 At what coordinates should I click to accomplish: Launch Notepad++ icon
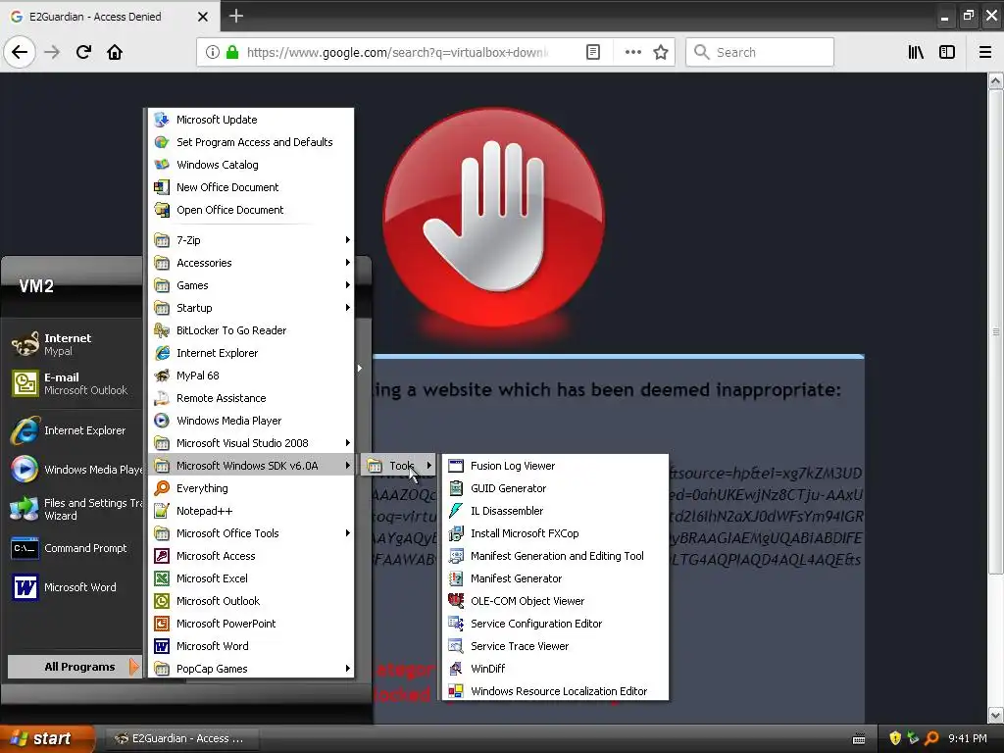click(162, 510)
